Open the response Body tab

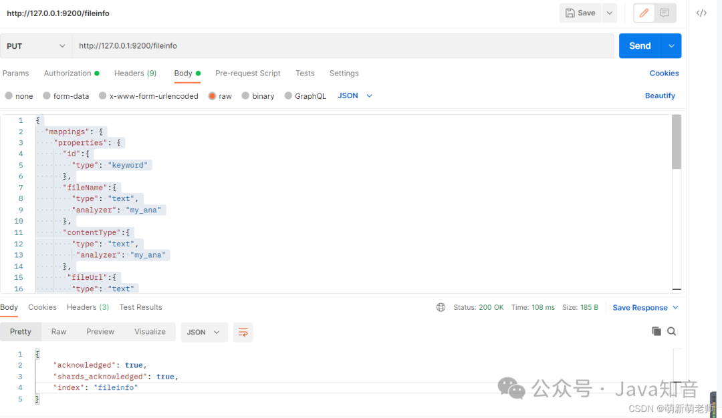pos(9,307)
